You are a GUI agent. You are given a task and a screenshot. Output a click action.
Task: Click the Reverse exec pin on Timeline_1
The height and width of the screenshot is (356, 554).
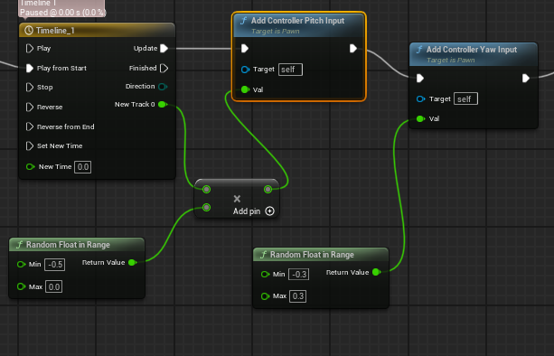(30, 107)
